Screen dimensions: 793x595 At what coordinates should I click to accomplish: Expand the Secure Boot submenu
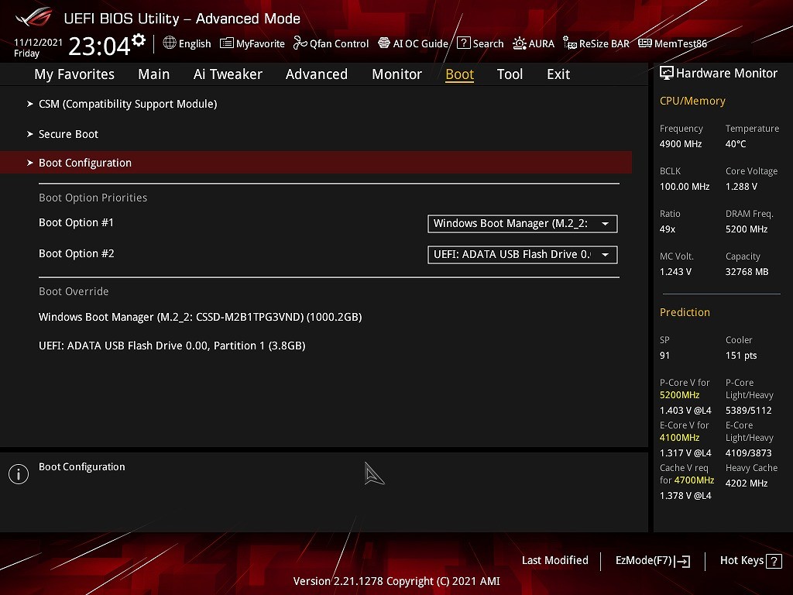pos(68,134)
